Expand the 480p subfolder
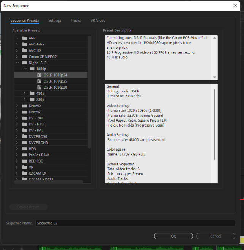244x250 pixels. pyautogui.click(x=24, y=94)
